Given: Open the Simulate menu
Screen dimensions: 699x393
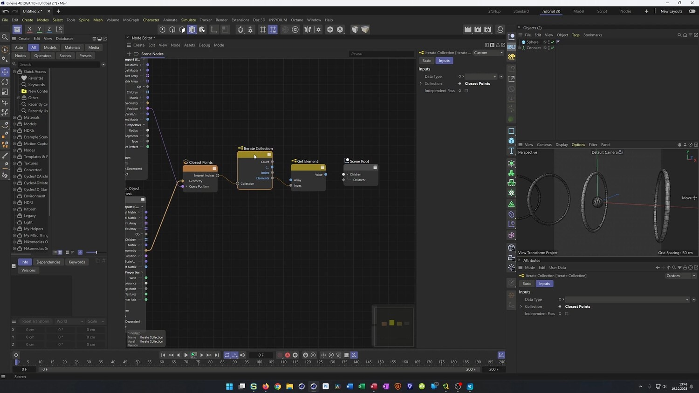Looking at the screenshot, I should click(188, 20).
